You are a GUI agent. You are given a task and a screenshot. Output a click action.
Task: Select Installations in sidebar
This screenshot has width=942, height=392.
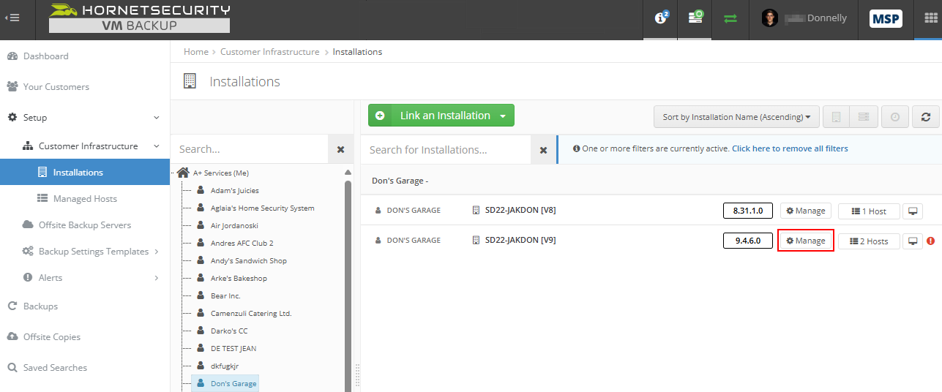point(85,173)
